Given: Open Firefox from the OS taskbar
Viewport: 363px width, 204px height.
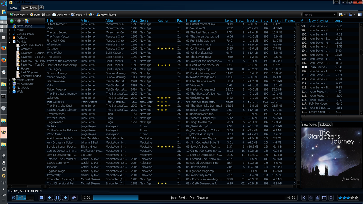Looking at the screenshot, I should [x=4, y=48].
